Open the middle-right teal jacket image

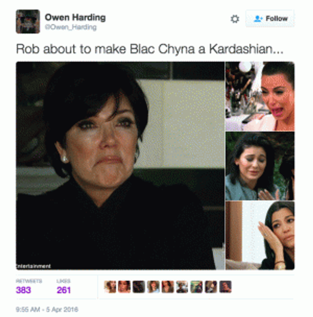(x=260, y=166)
